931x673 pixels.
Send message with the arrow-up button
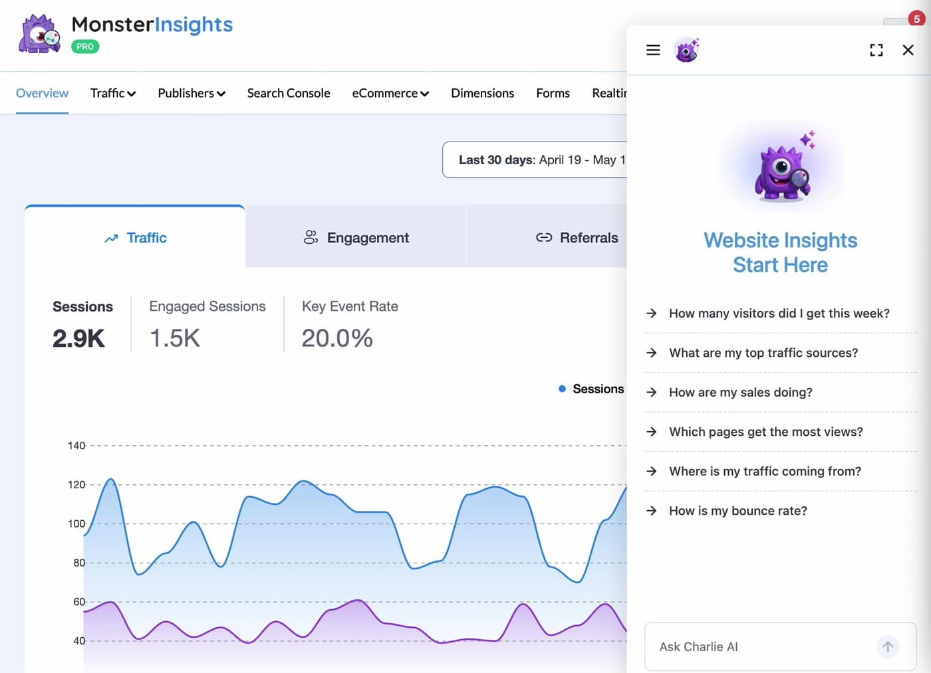point(888,646)
